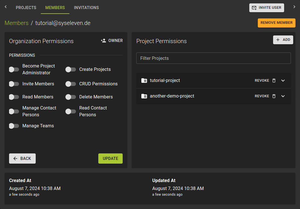Click the trash icon for another-demo-project
This screenshot has width=300, height=209.
[274, 96]
